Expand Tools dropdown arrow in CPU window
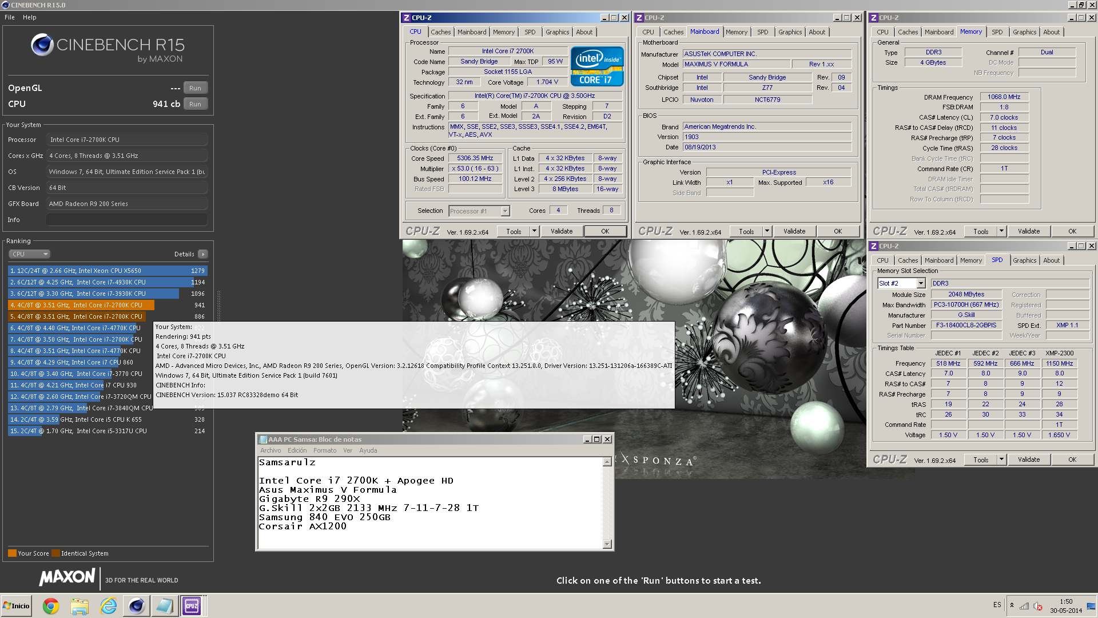1098x618 pixels. coord(535,231)
